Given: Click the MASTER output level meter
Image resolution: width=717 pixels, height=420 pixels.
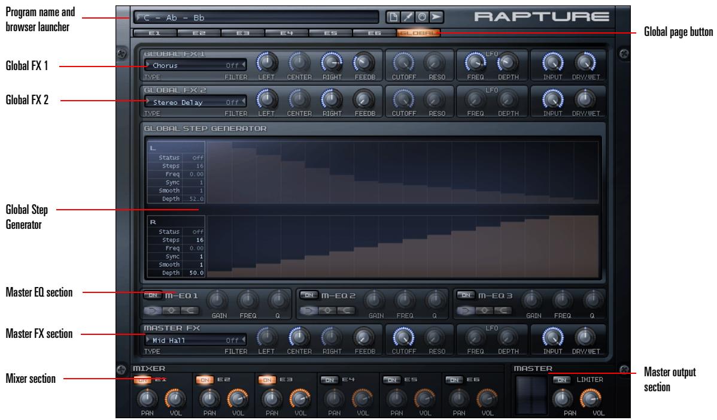Looking at the screenshot, I should (x=531, y=395).
